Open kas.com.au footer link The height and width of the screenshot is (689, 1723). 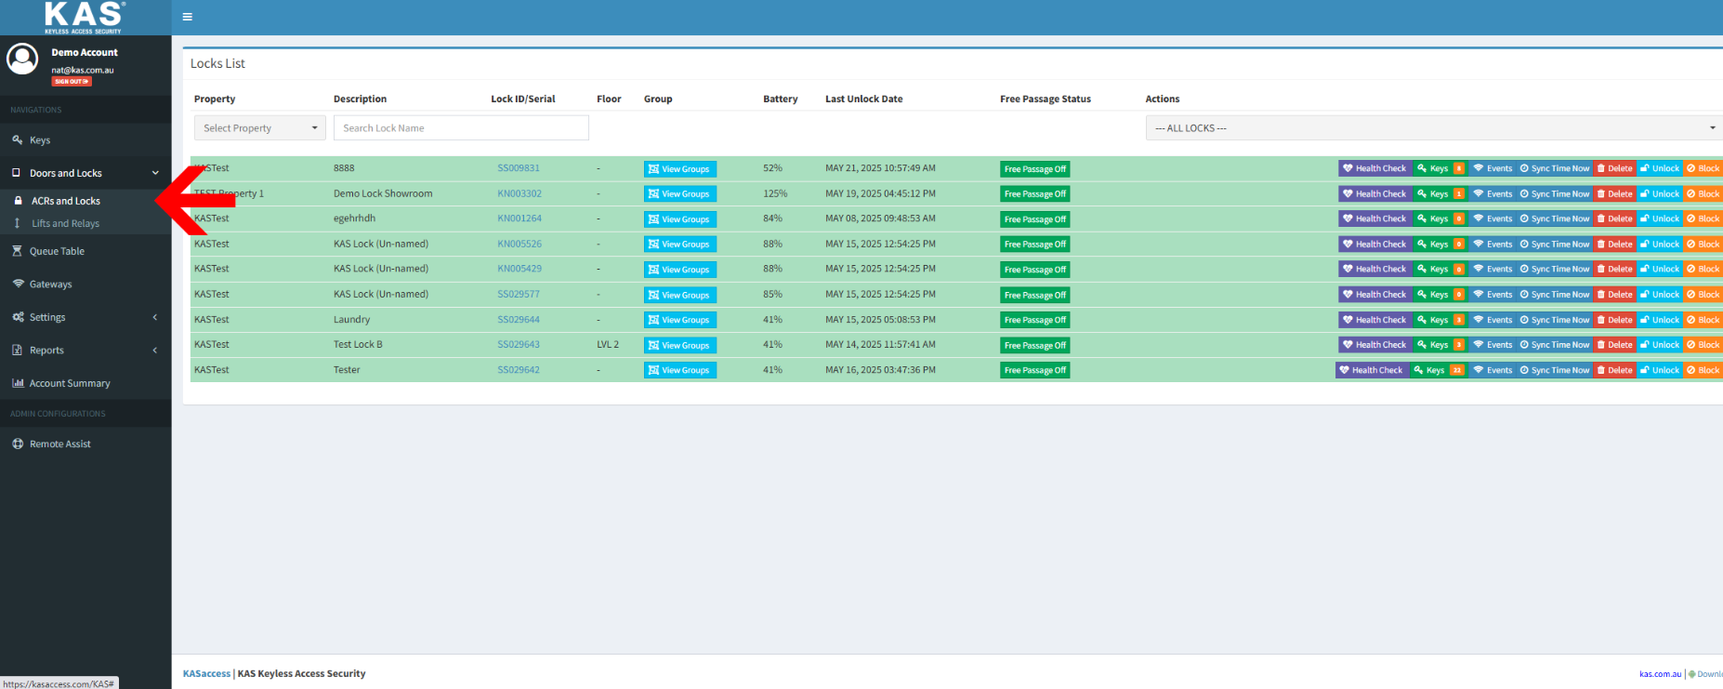[x=1660, y=674]
